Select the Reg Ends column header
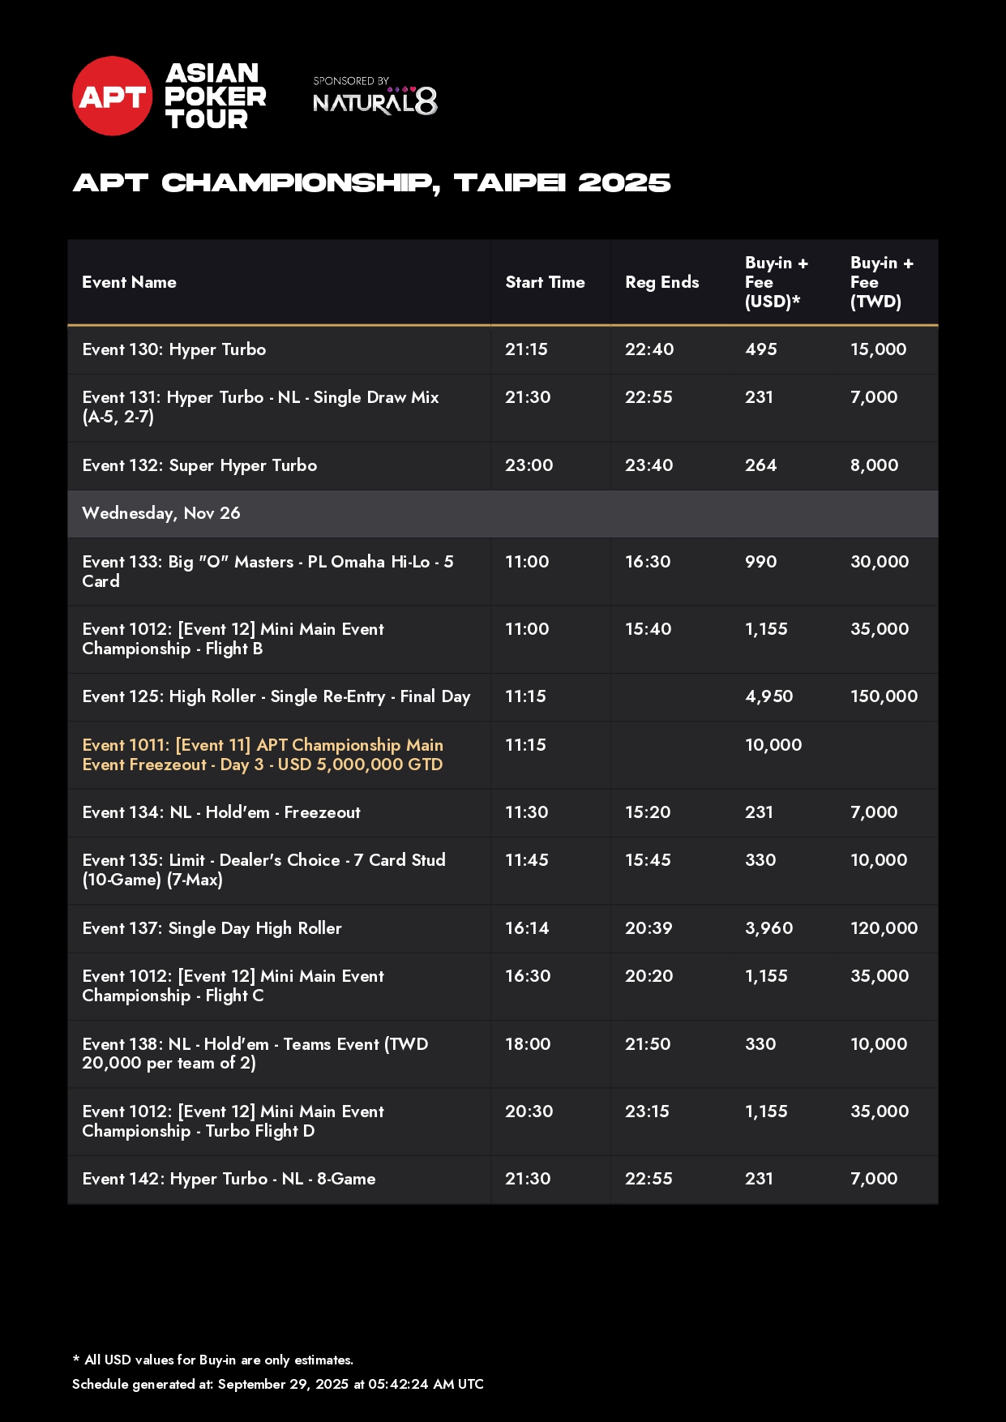Viewport: 1006px width, 1422px height. pyautogui.click(x=661, y=282)
